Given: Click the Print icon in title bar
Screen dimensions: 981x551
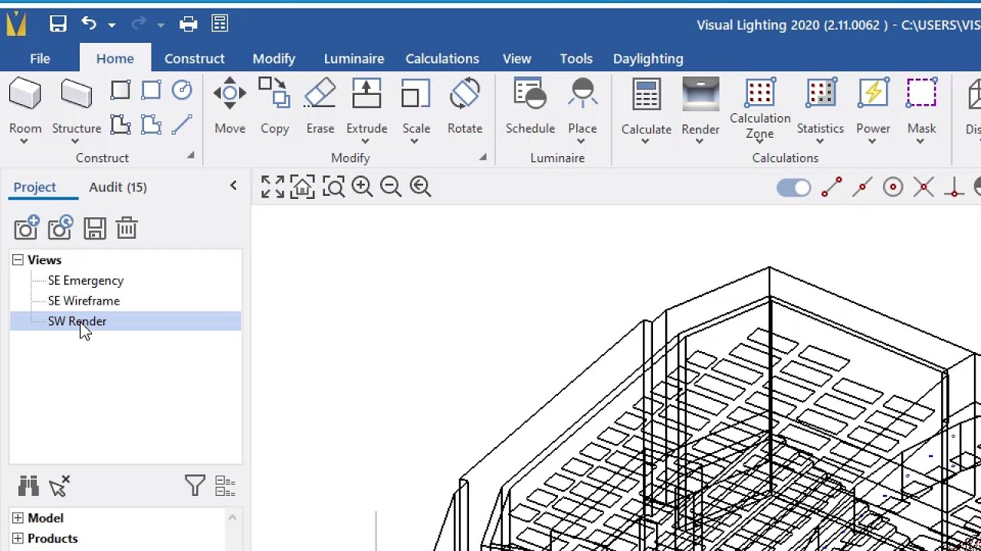Looking at the screenshot, I should coord(189,24).
